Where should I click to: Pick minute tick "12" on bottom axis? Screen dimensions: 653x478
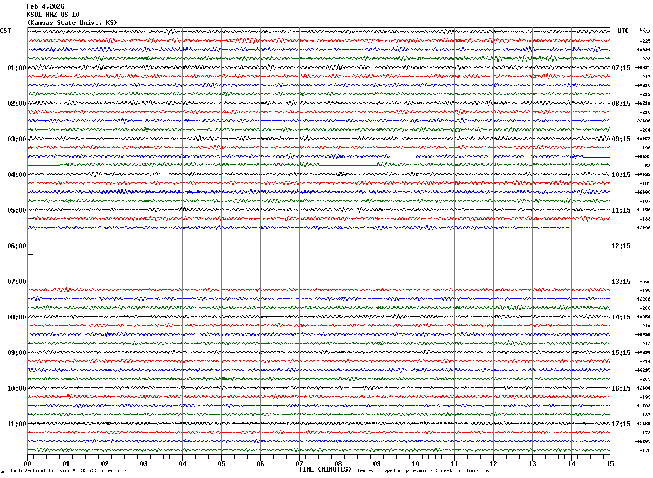pyautogui.click(x=493, y=463)
